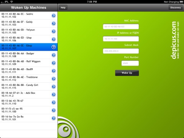
Task: Select the 00-13-b6-43-78-67 machine row
Action: pyautogui.click(x=29, y=102)
